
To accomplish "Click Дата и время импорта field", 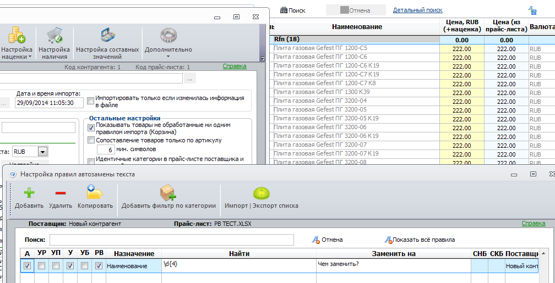I will coord(50,103).
